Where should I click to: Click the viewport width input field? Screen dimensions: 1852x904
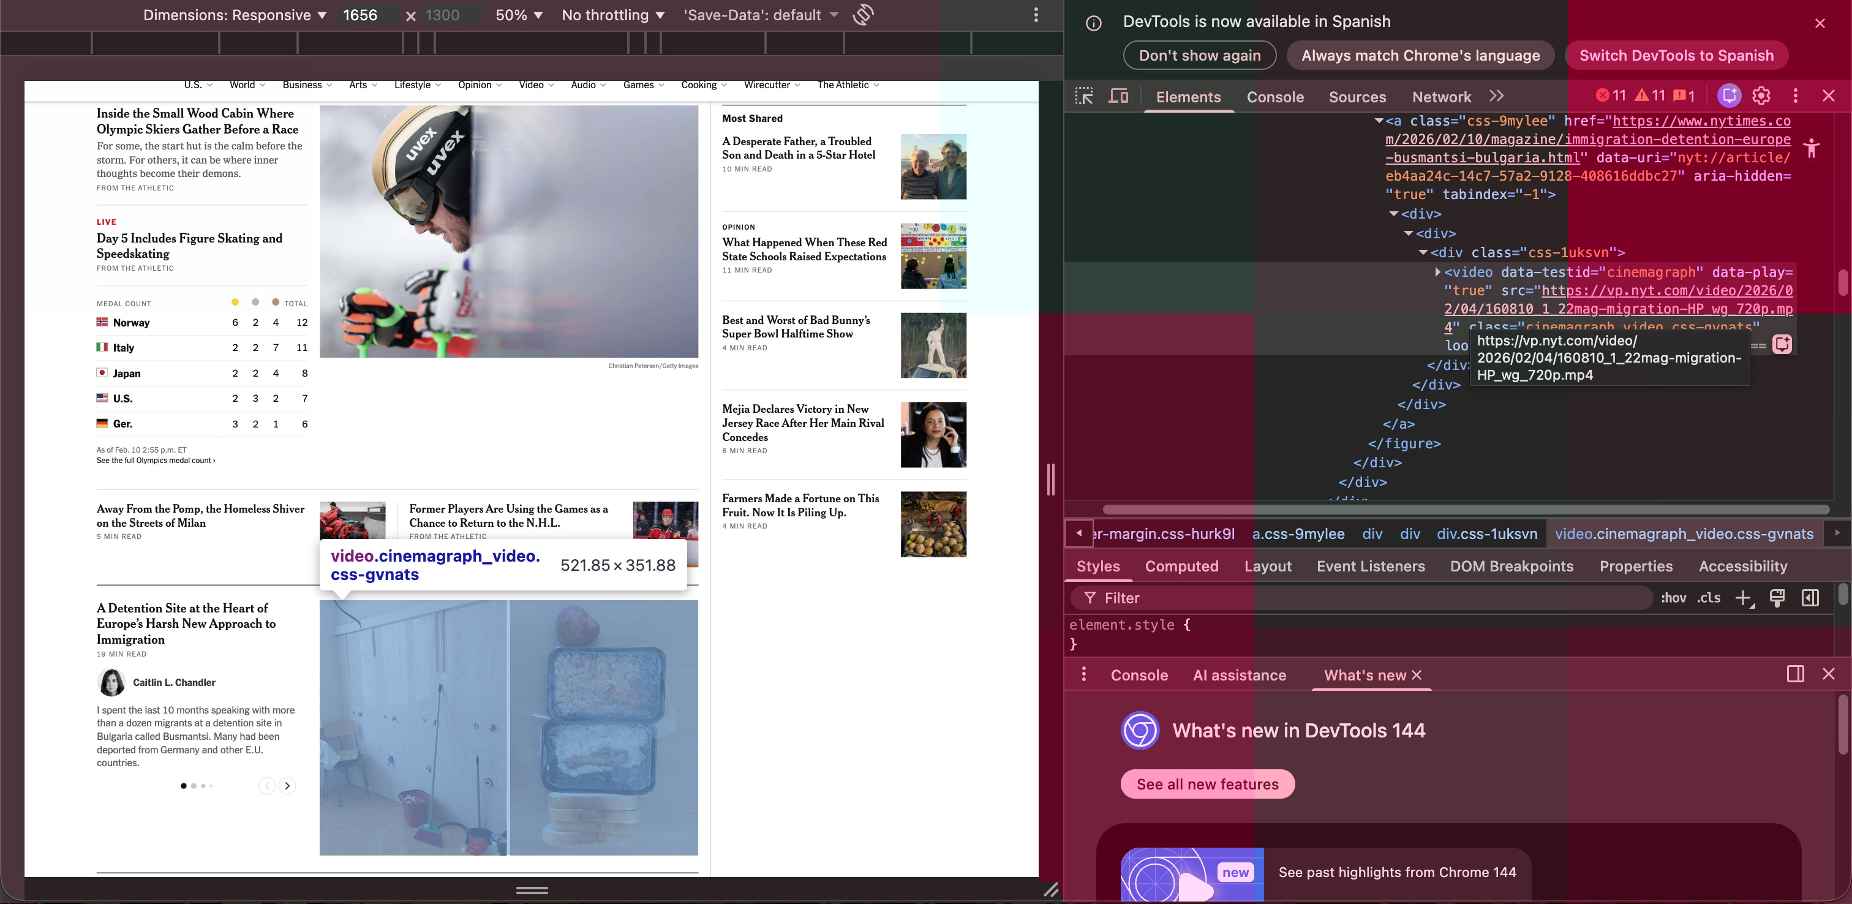point(367,15)
